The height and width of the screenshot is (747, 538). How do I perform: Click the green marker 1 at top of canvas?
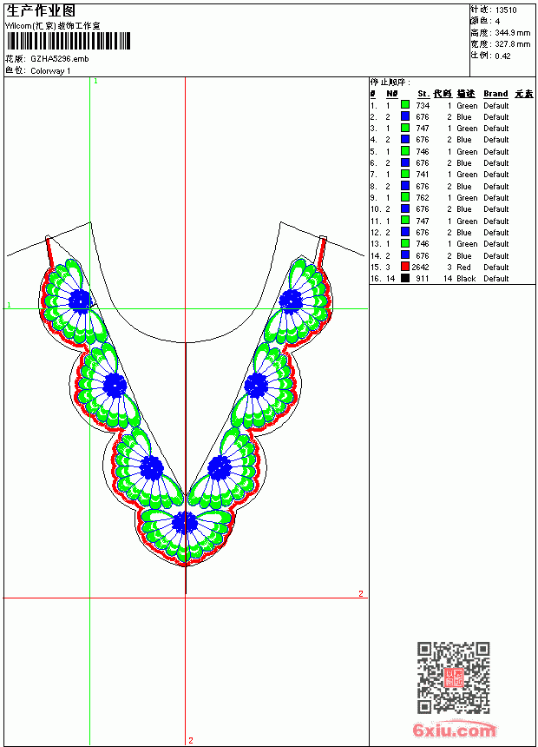95,82
